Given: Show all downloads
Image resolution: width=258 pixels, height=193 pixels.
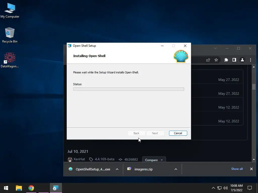Looking at the screenshot, I should [237, 169].
